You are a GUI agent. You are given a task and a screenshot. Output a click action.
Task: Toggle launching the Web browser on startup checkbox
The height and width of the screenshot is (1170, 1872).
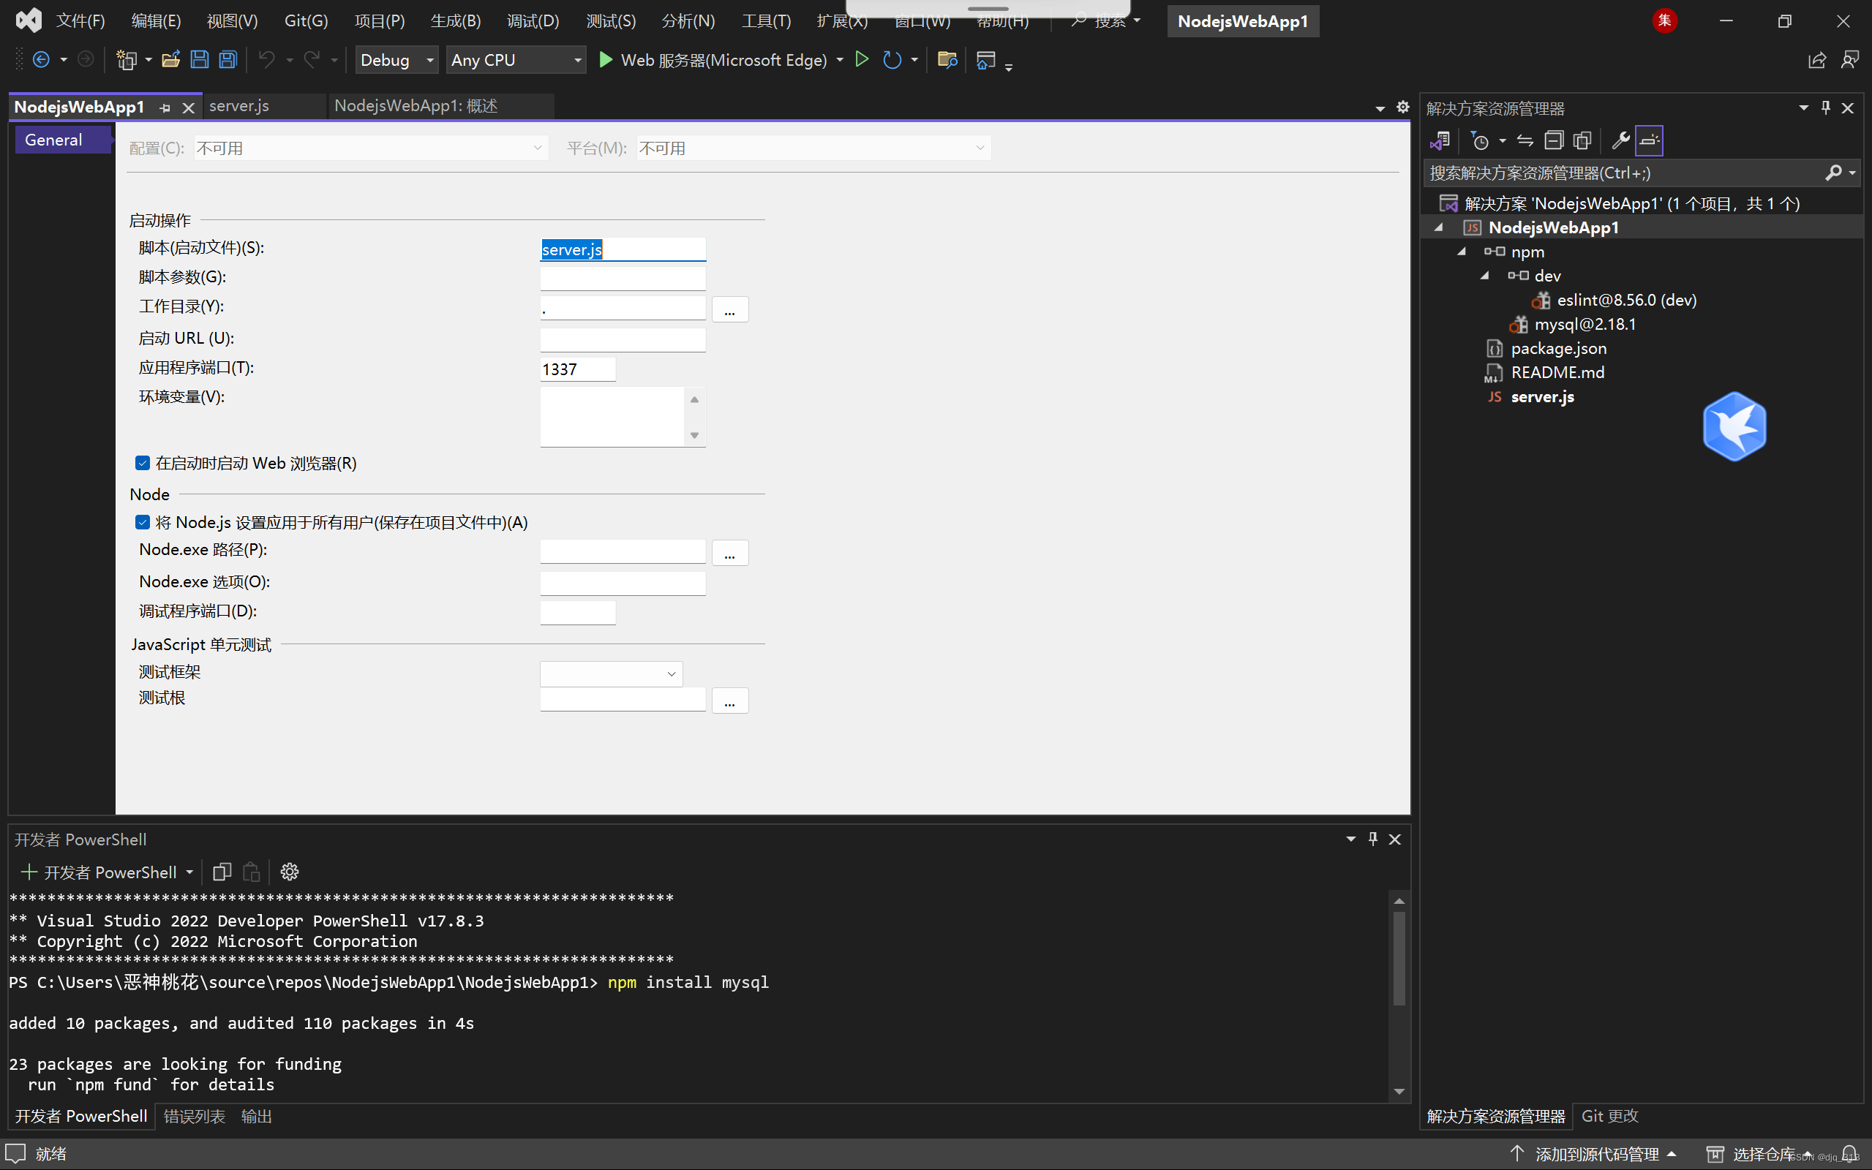pyautogui.click(x=143, y=463)
